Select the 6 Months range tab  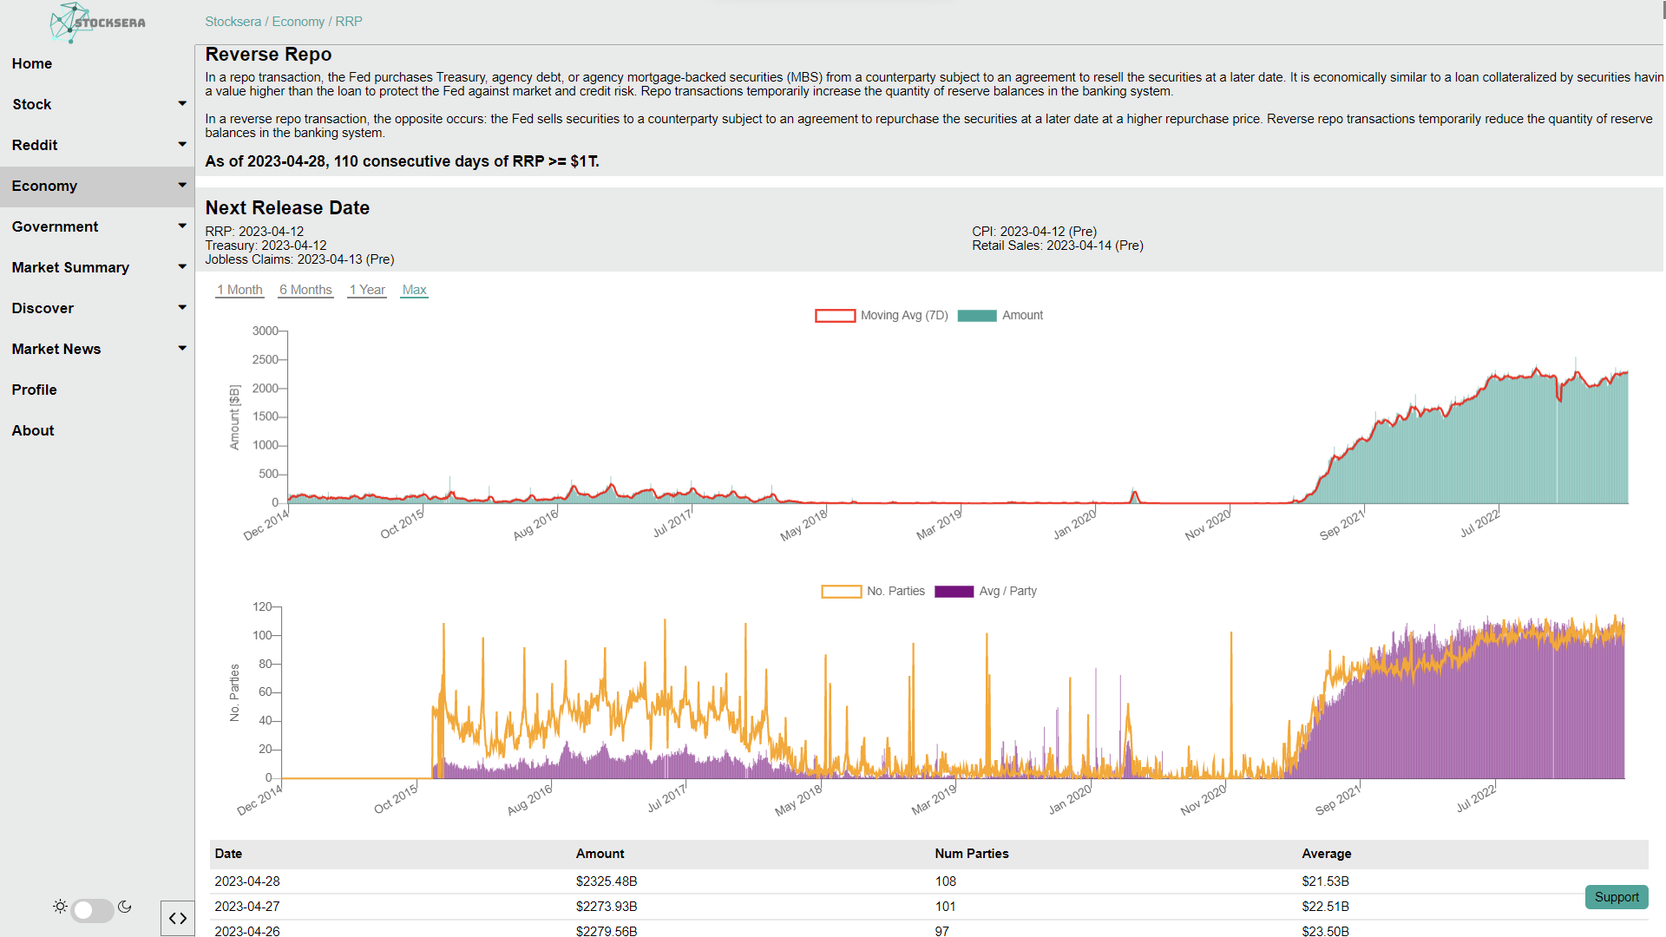(x=305, y=290)
